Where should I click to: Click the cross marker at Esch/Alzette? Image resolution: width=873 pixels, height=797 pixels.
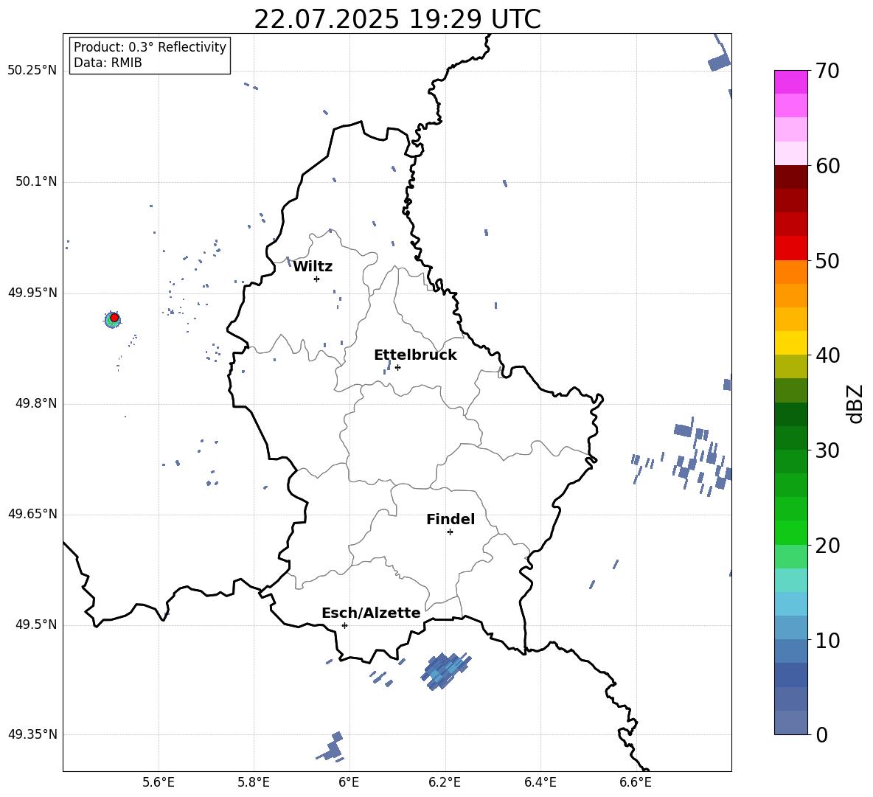tap(344, 625)
